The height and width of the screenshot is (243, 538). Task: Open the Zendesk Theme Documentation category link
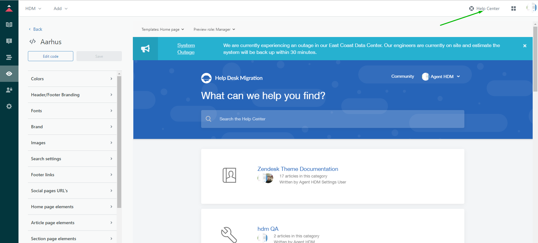298,169
